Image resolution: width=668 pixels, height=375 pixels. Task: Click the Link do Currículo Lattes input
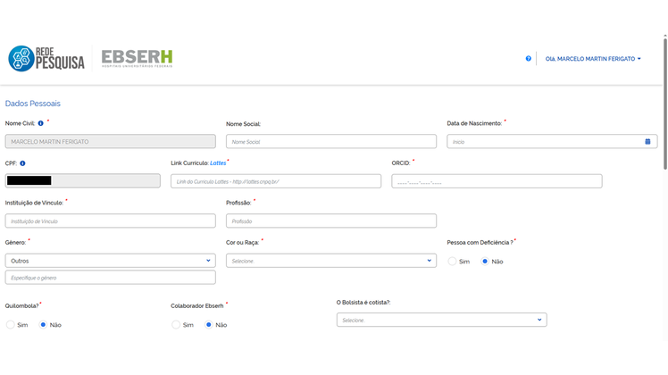click(x=276, y=181)
